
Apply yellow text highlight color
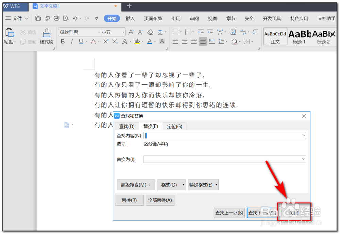(x=137, y=41)
